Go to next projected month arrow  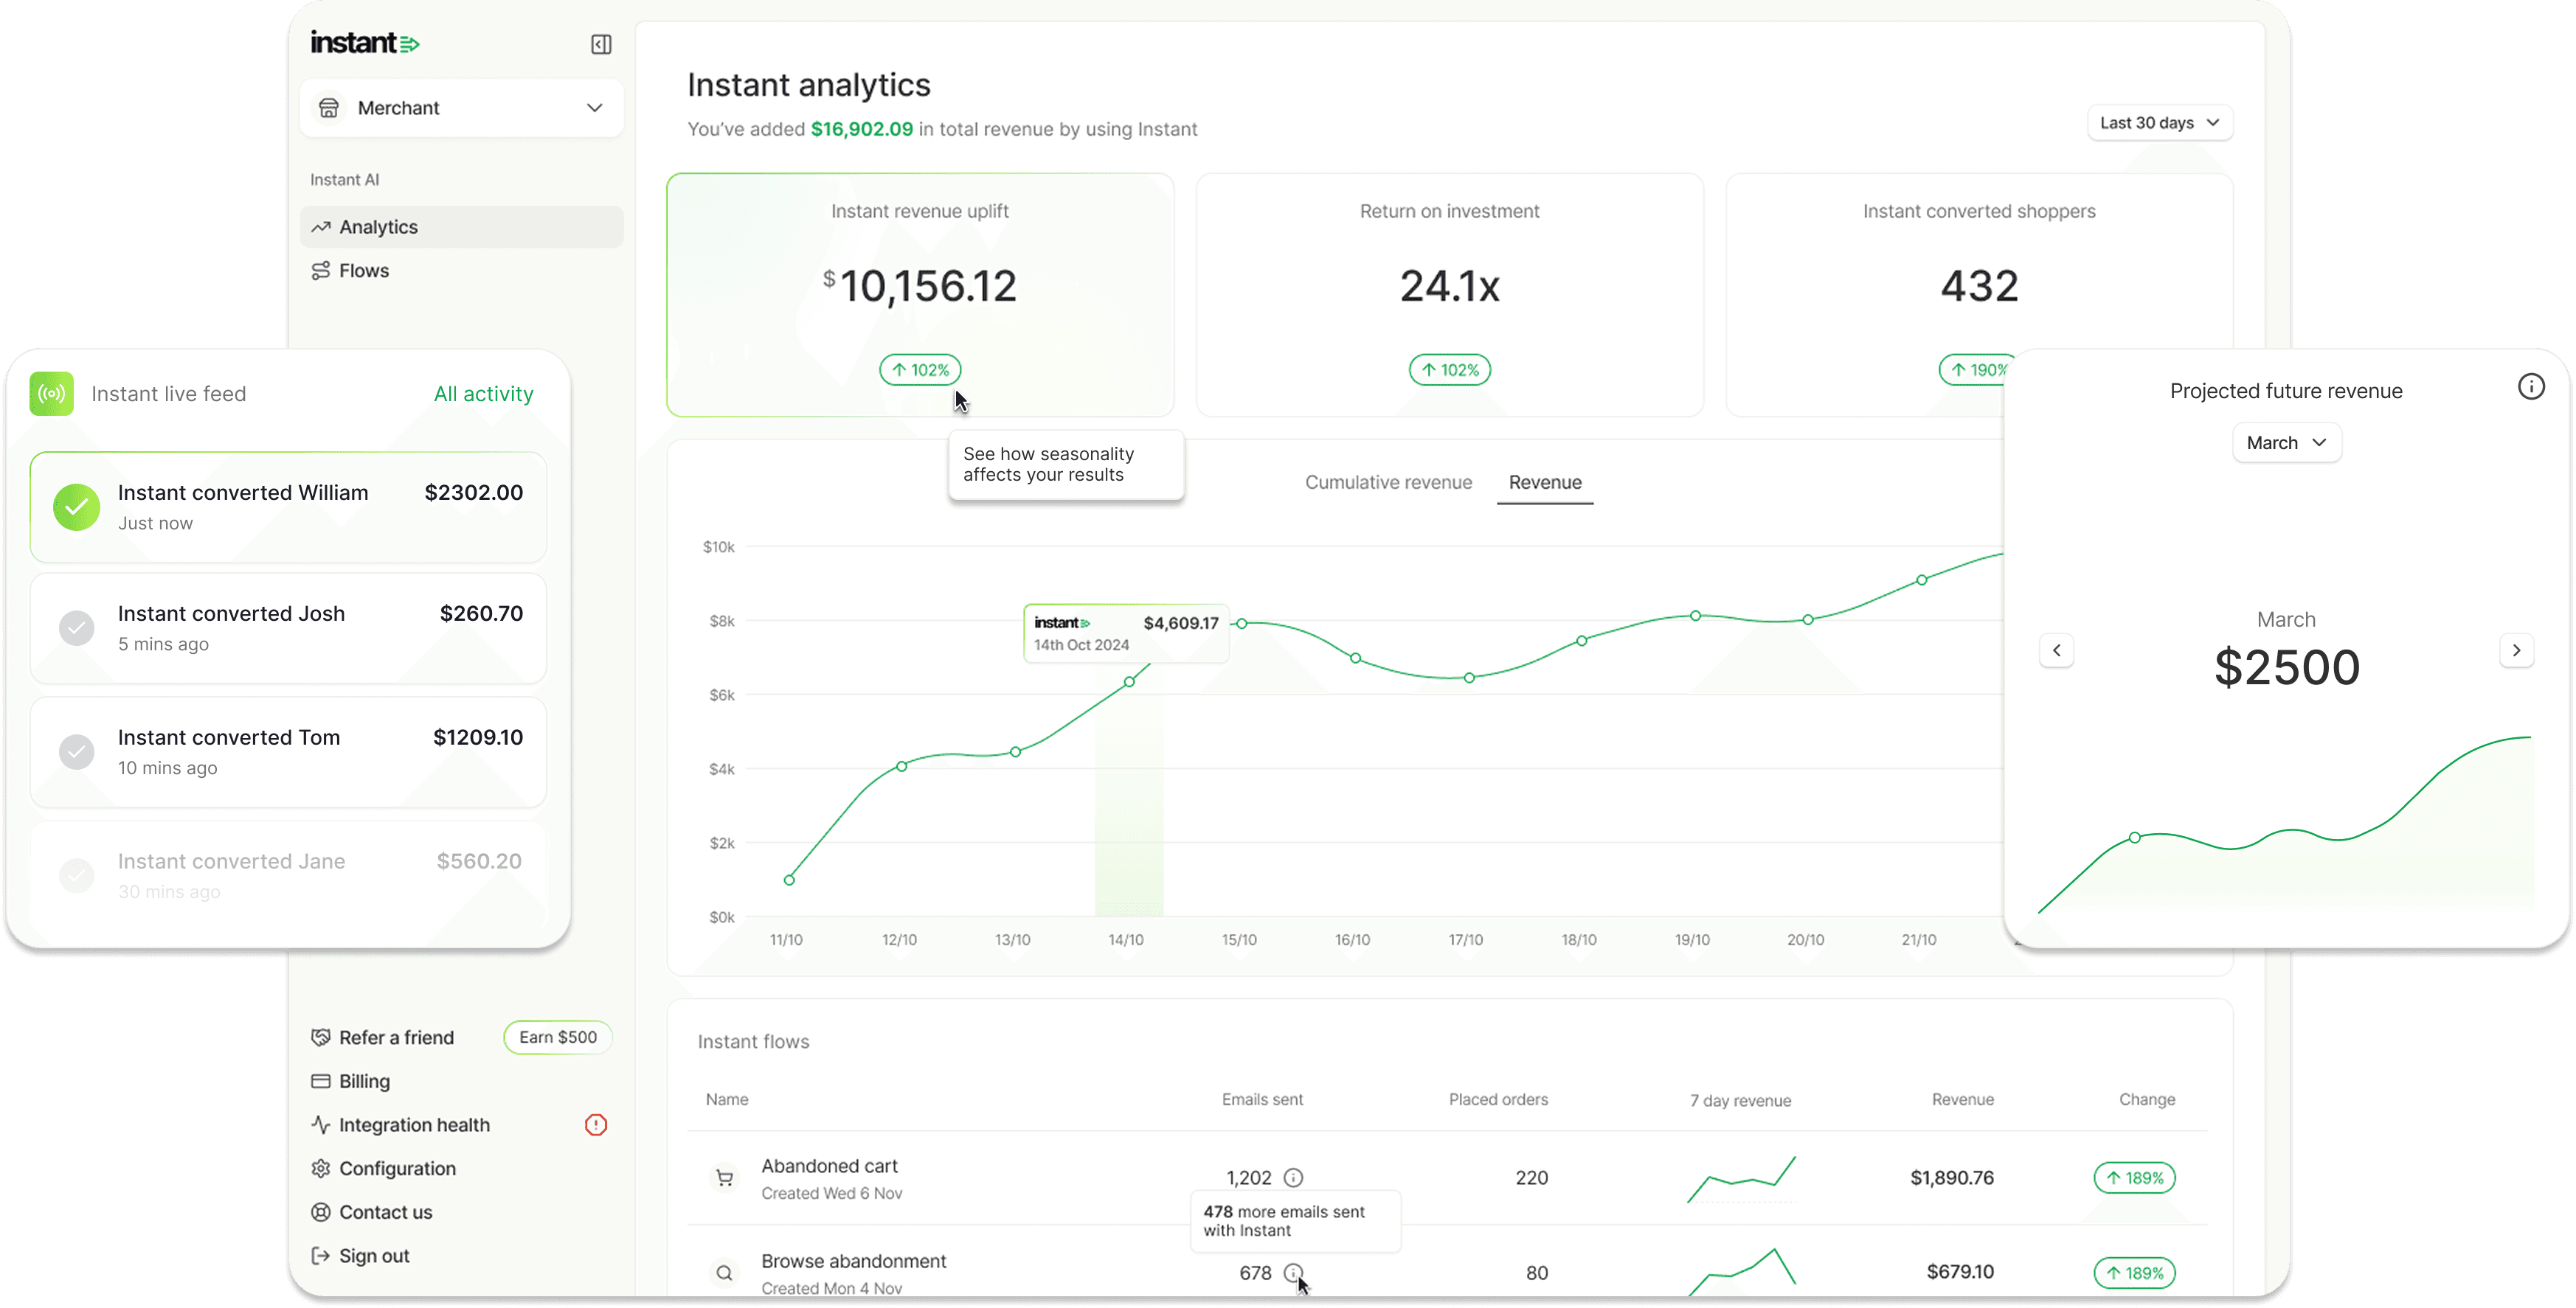coord(2516,650)
